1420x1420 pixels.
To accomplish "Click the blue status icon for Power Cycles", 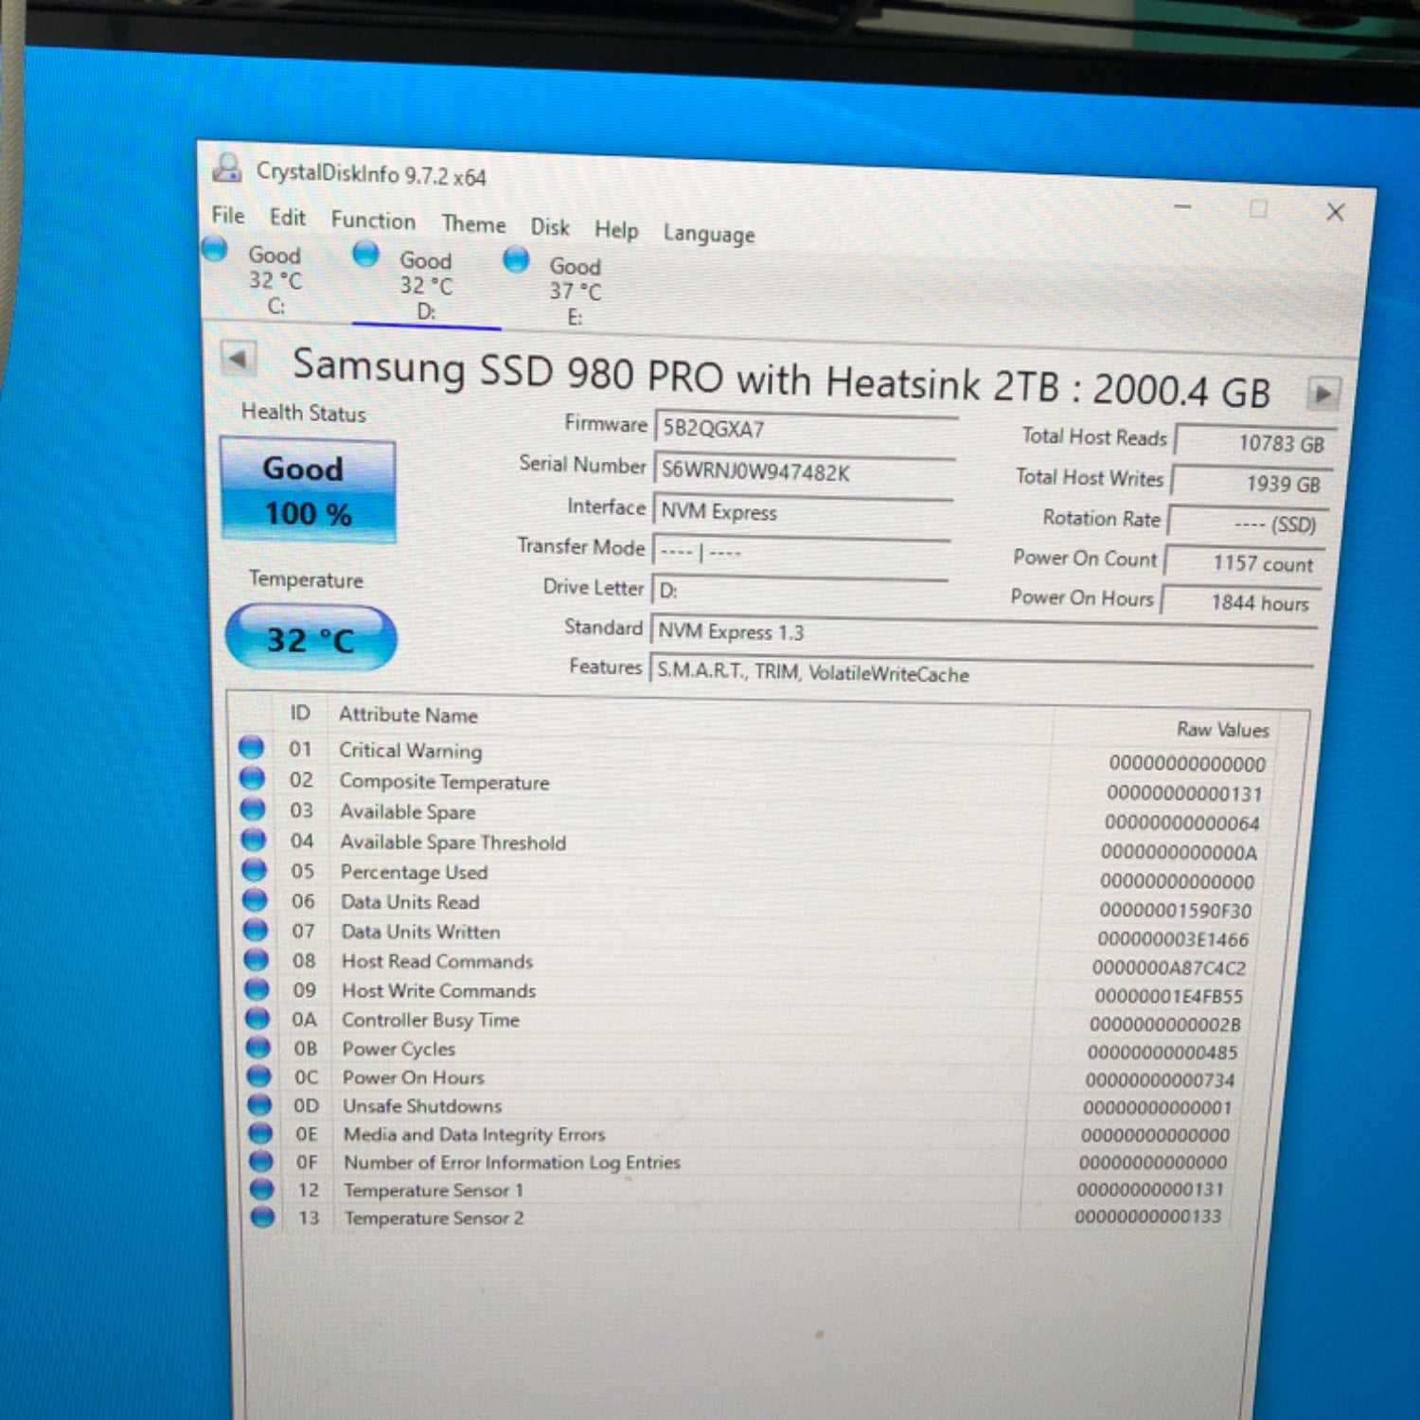I will (x=258, y=1047).
